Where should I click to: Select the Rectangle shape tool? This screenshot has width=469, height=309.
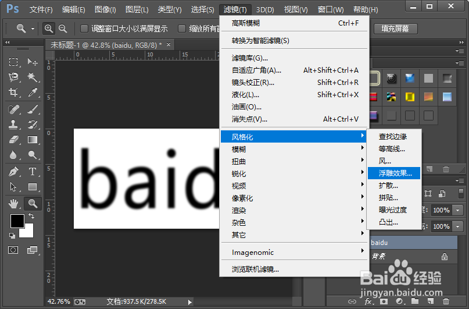33,187
